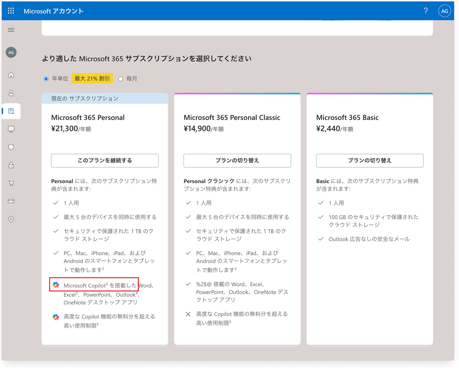The image size is (459, 368).
Task: Open Your Info person icon in sidebar
Action: [x=11, y=93]
